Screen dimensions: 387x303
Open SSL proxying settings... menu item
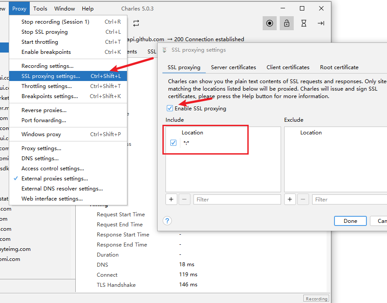pyautogui.click(x=68, y=76)
